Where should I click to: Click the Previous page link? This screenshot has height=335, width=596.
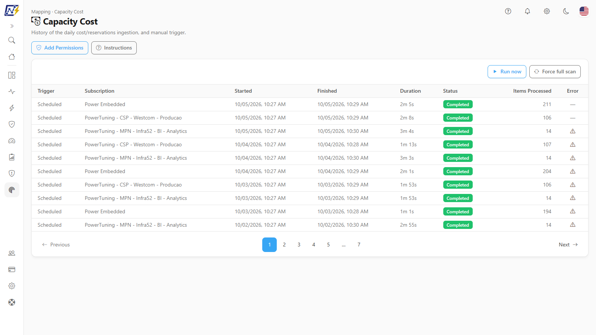point(56,245)
